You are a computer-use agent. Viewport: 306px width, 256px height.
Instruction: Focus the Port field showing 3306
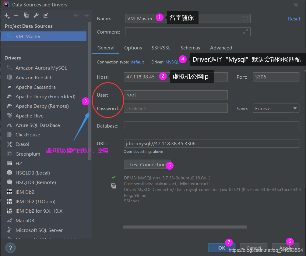276,77
